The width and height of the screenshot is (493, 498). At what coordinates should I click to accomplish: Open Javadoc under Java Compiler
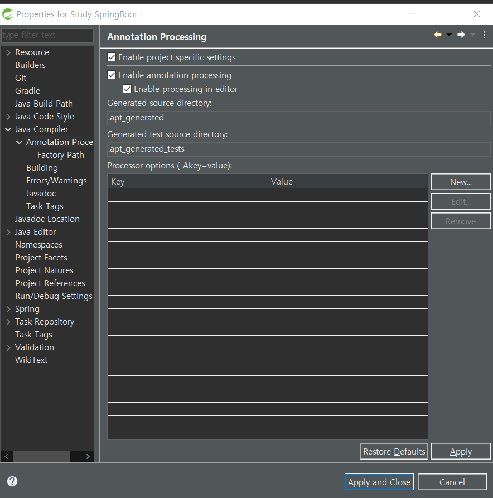(41, 194)
